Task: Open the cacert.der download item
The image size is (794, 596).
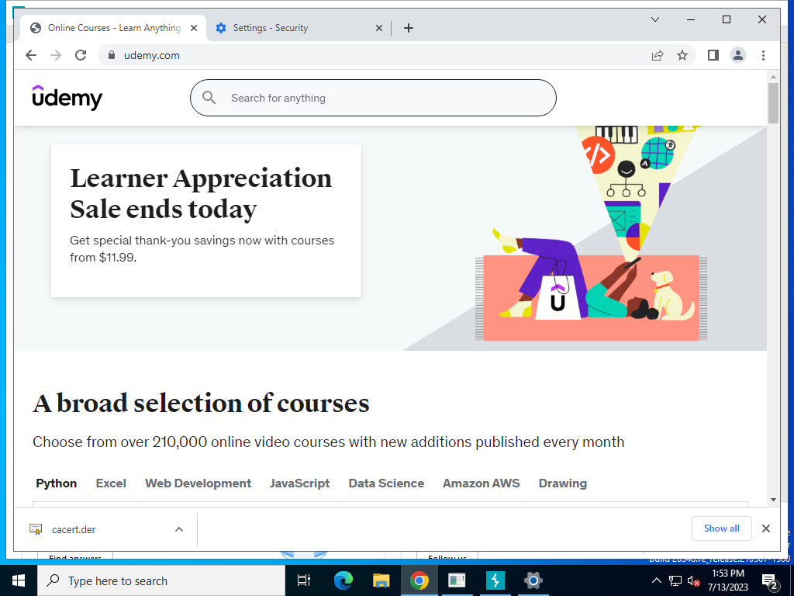Action: 74,529
